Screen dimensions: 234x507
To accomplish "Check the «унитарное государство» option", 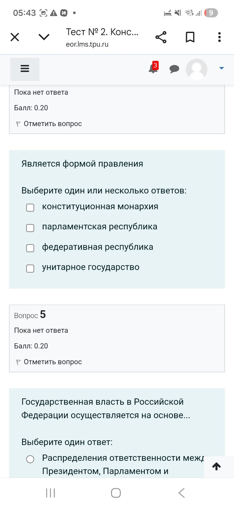I will [30, 268].
